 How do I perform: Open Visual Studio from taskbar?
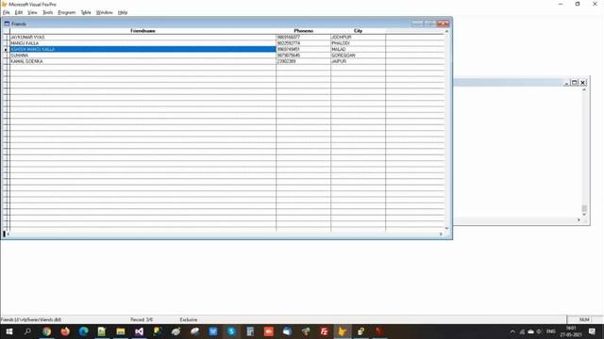pyautogui.click(x=139, y=331)
